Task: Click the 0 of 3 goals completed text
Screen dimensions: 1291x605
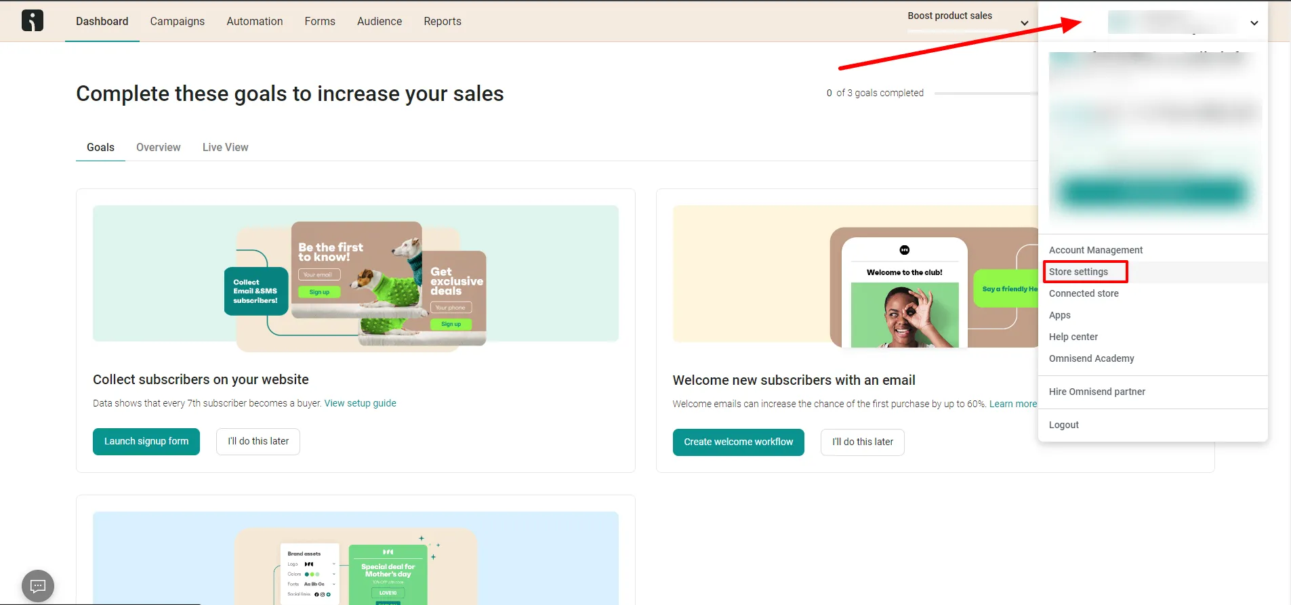Action: tap(875, 93)
